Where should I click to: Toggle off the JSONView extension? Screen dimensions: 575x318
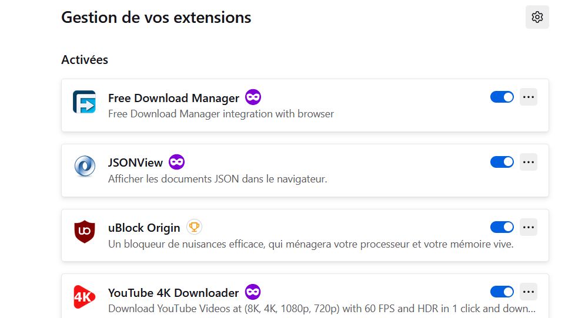click(502, 162)
